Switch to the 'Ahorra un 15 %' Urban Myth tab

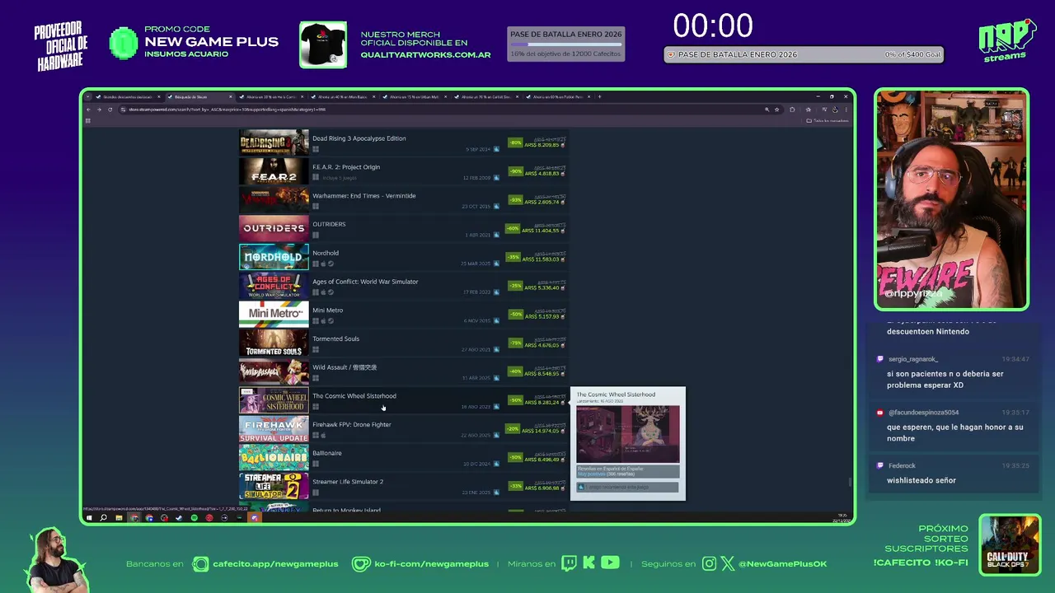[415, 96]
